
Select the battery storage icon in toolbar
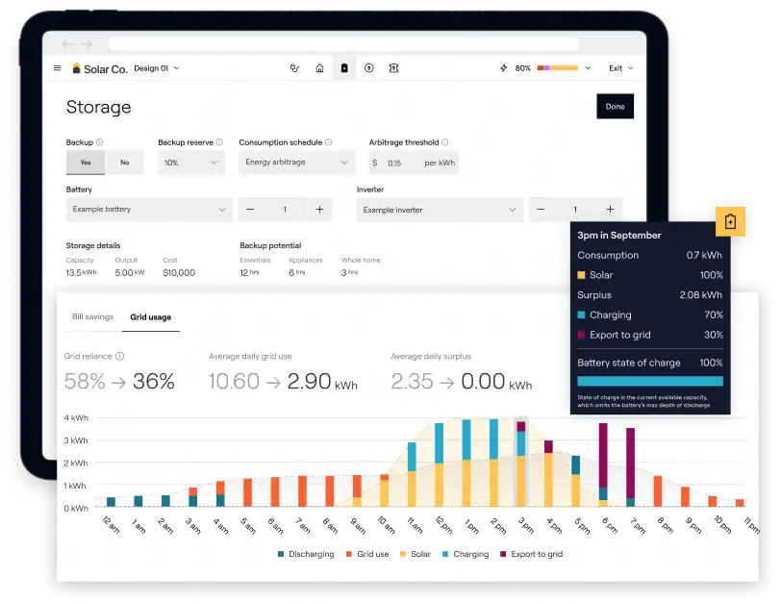[344, 68]
